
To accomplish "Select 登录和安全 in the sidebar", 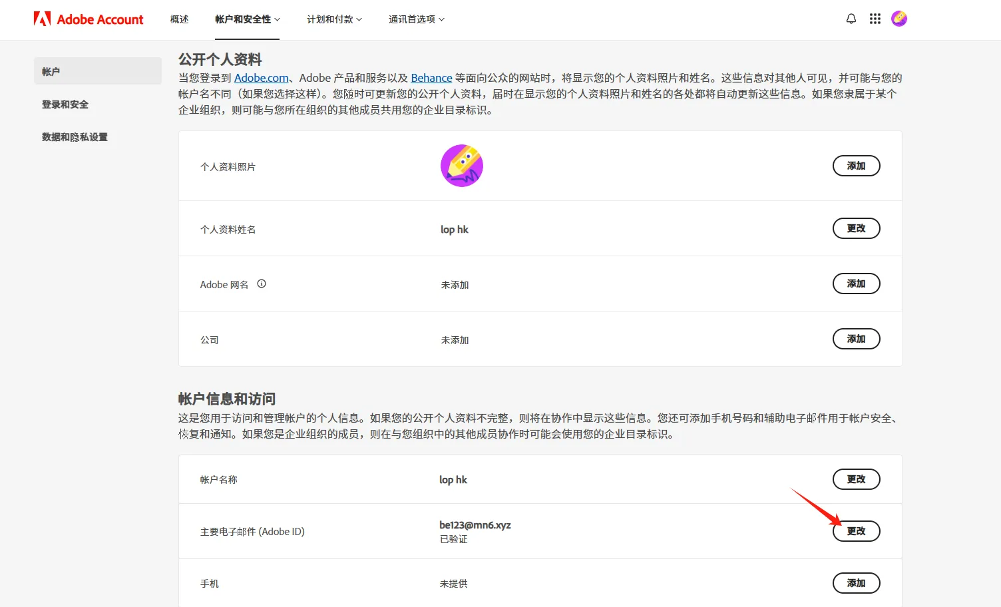I will (65, 104).
